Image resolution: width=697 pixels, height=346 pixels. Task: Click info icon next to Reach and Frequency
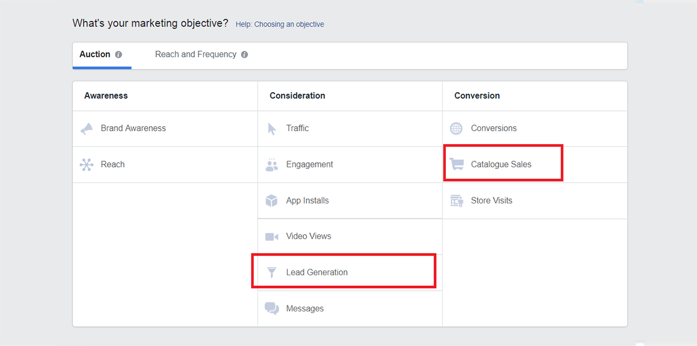[x=244, y=54]
